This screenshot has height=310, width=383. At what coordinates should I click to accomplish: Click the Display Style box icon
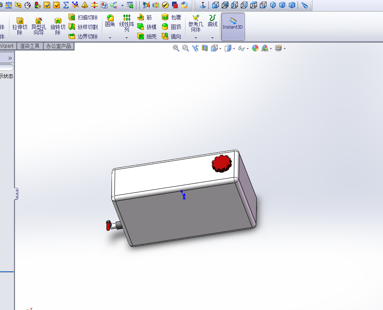[x=228, y=48]
